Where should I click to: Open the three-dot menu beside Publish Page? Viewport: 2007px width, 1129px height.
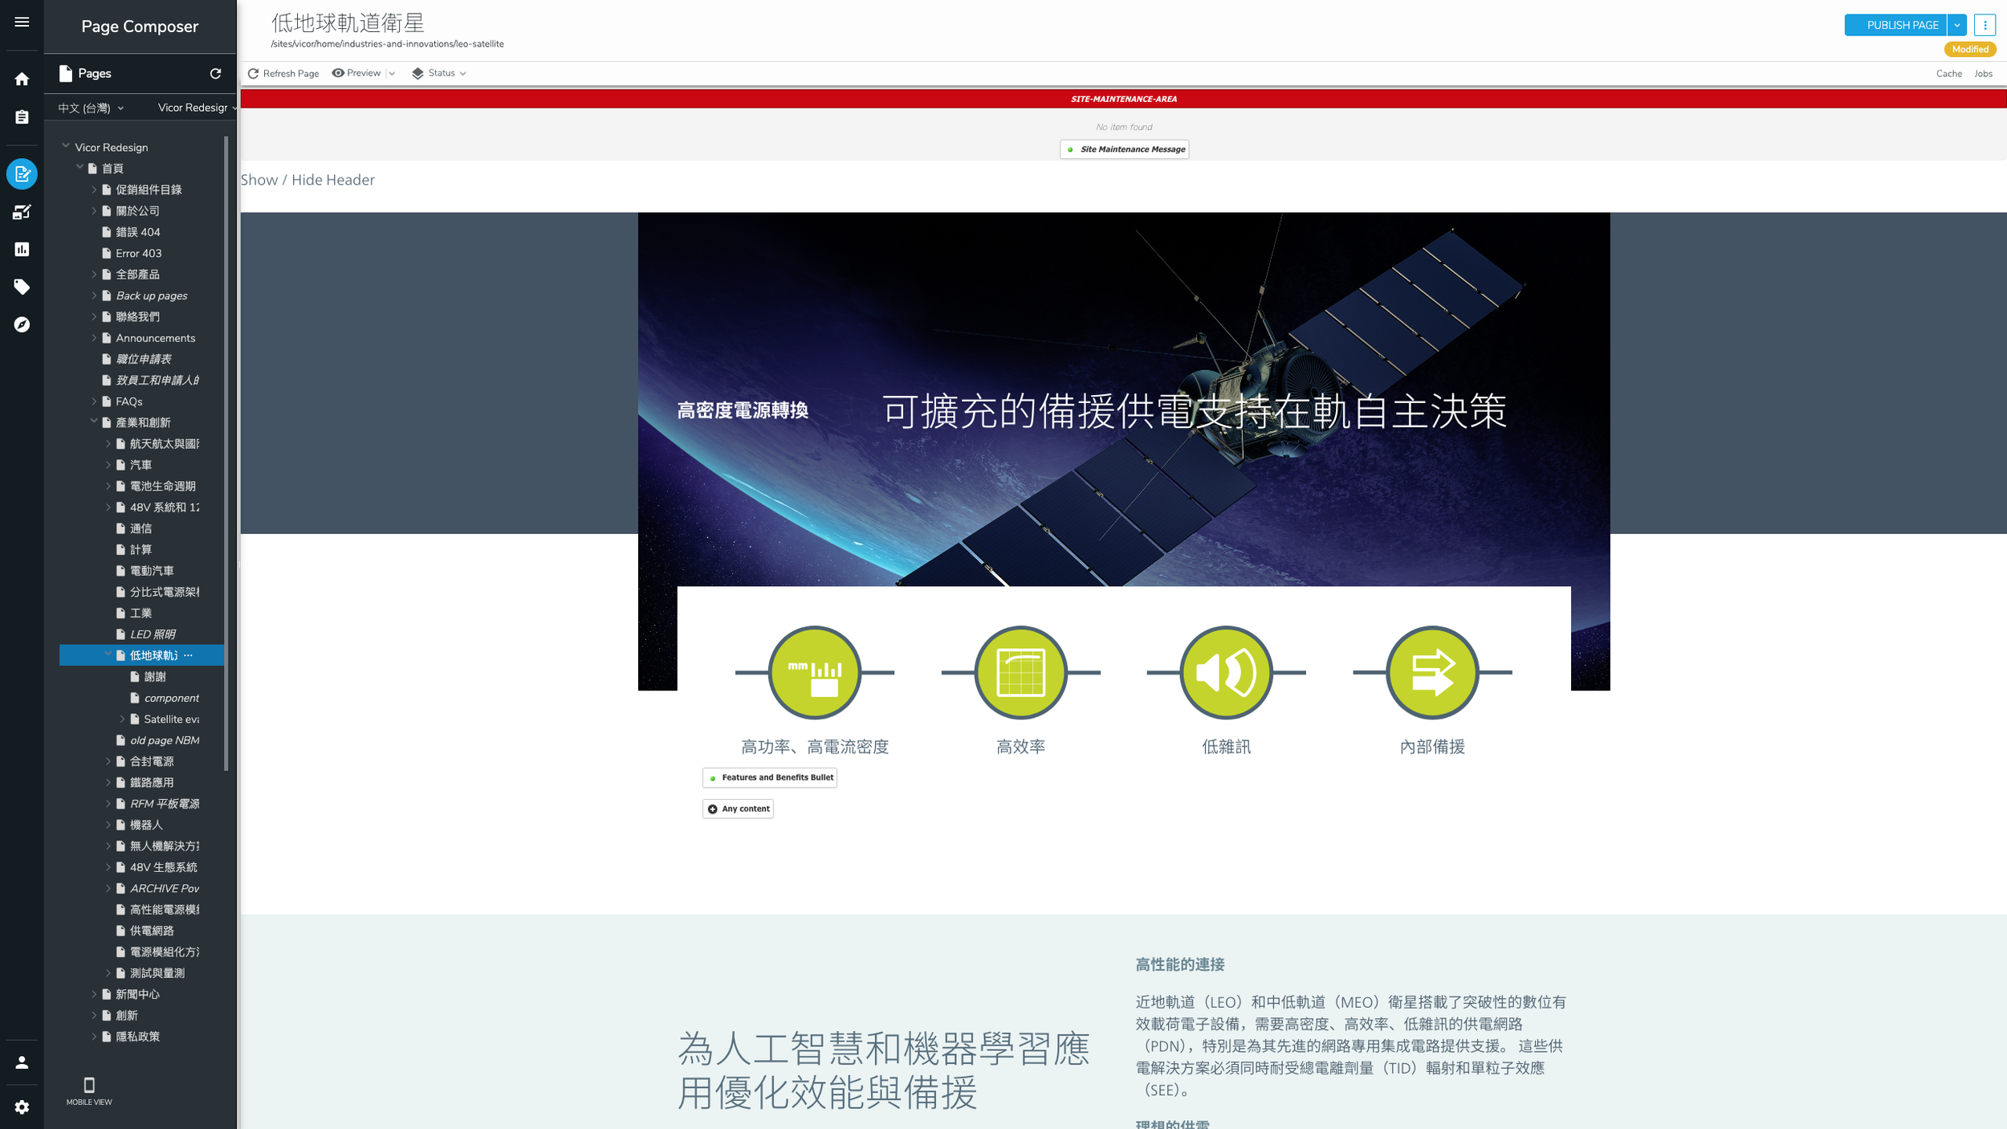pos(1985,25)
